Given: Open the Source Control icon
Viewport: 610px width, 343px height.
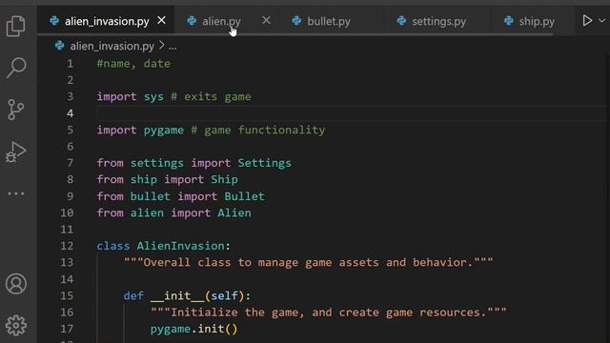Looking at the screenshot, I should pos(15,110).
